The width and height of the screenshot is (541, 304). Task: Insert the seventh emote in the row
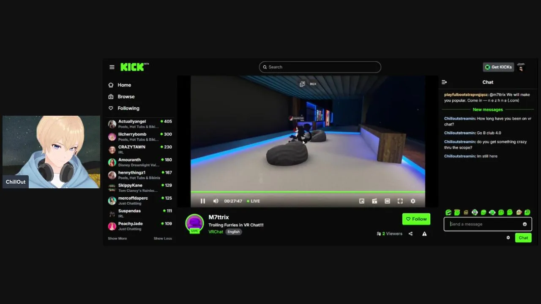coord(501,212)
